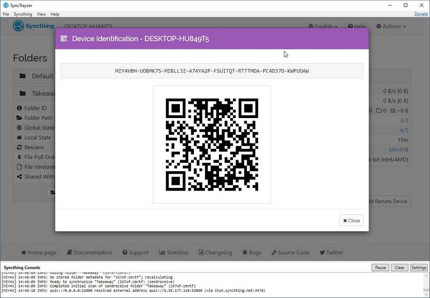Click QR icon in dialog header
The width and height of the screenshot is (430, 298).
64,39
